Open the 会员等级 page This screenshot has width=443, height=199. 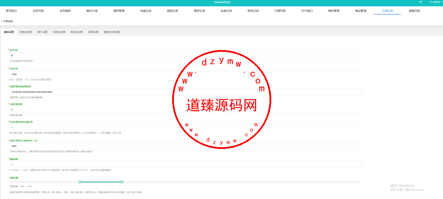pyautogui.click(x=65, y=11)
